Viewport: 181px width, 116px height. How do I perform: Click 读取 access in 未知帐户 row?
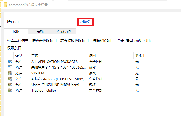92,68
